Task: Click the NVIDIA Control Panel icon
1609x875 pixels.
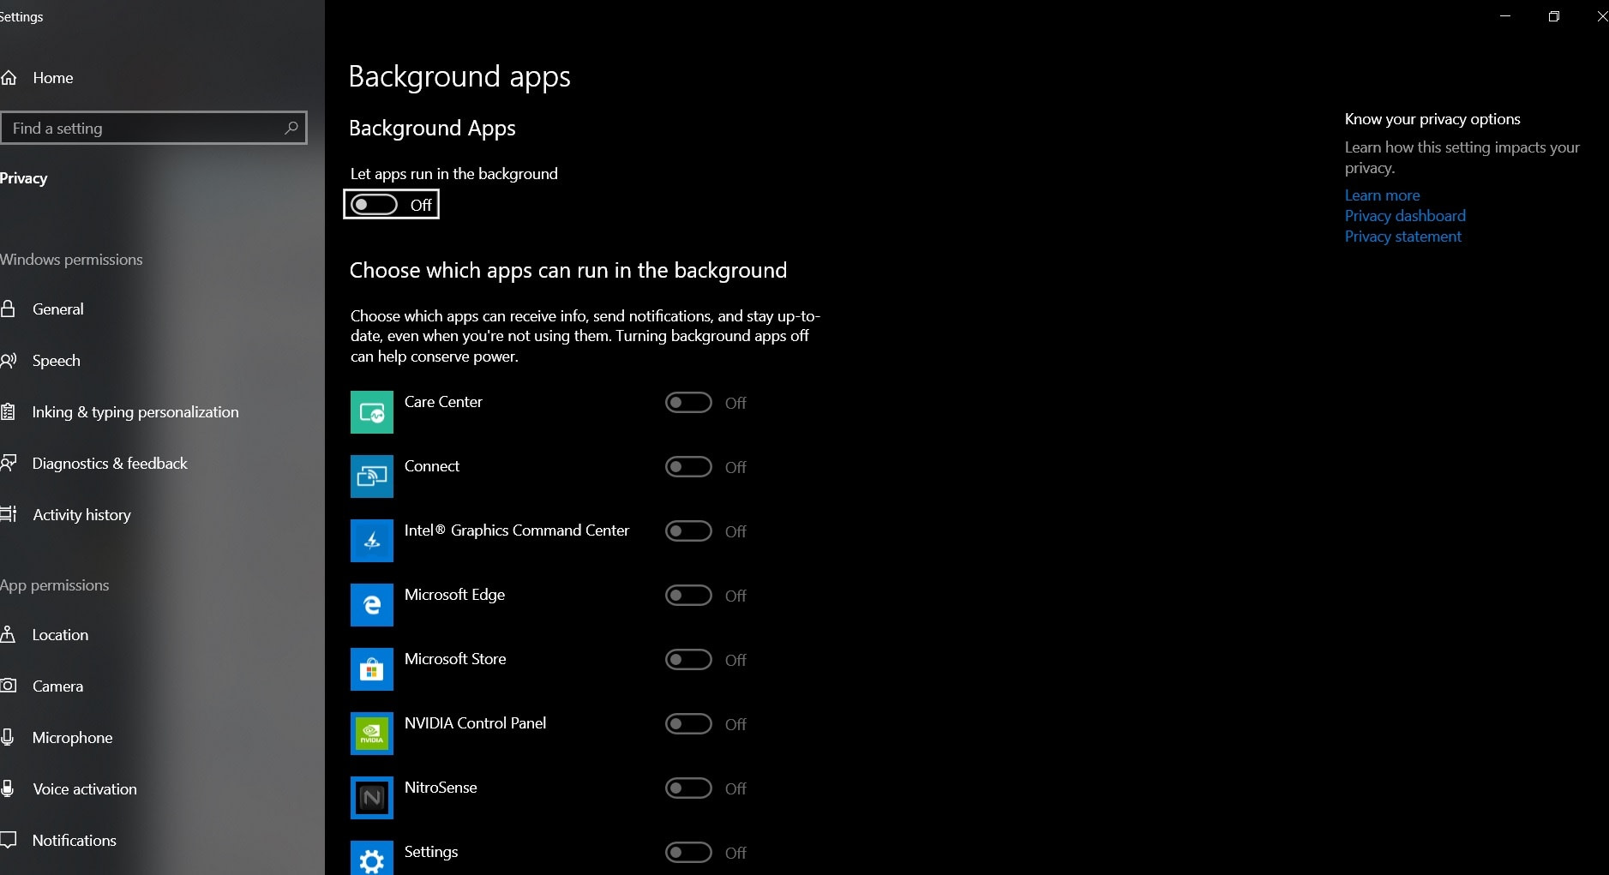Action: pos(372,734)
